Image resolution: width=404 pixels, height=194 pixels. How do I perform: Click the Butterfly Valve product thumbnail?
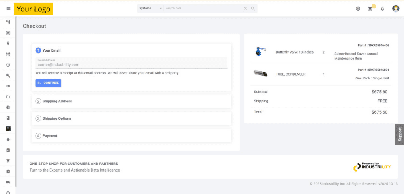tap(260, 52)
